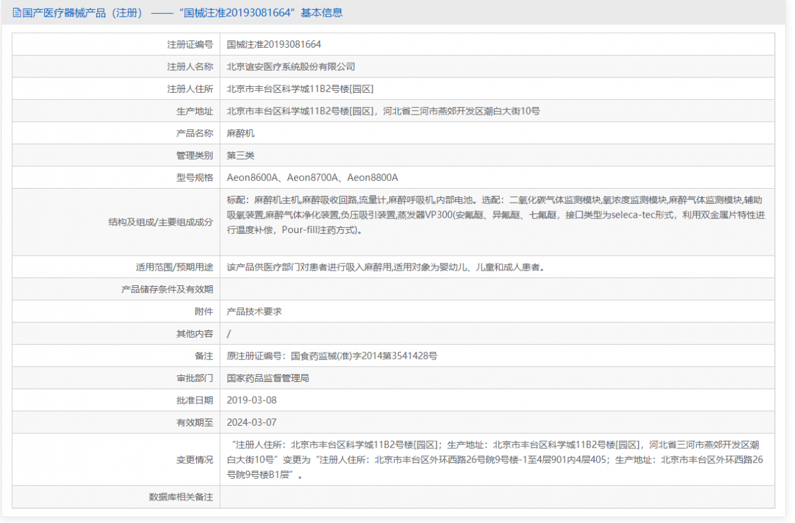Click the 附件 label
The width and height of the screenshot is (795, 523).
(204, 312)
